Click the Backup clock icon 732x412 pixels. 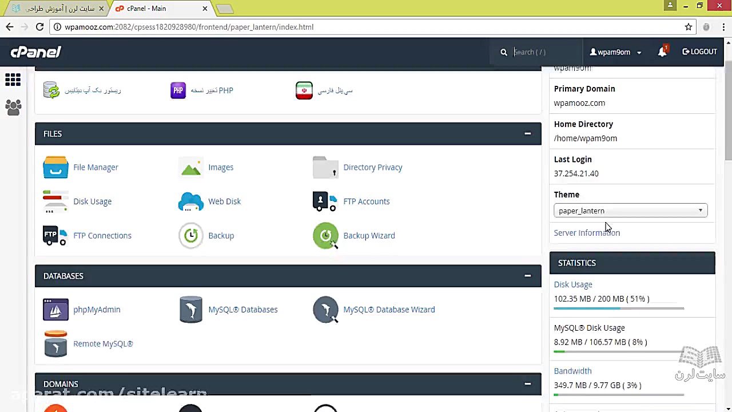[190, 235]
